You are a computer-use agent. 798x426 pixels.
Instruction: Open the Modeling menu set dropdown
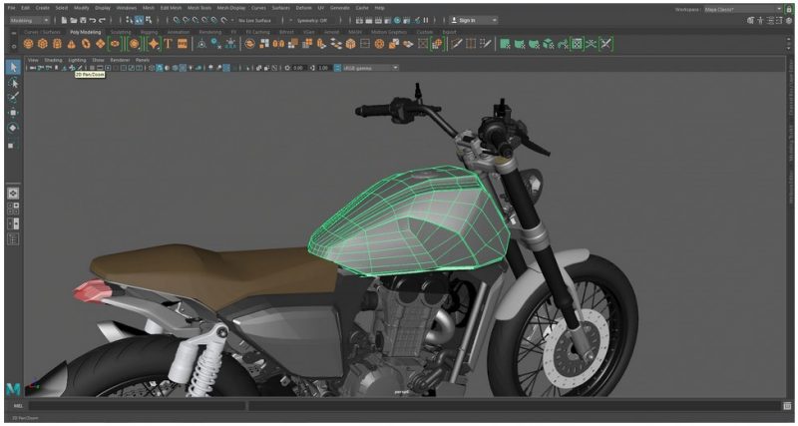click(30, 20)
